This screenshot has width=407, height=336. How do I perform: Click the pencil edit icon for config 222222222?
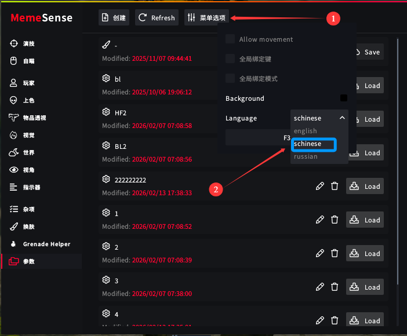tap(319, 187)
